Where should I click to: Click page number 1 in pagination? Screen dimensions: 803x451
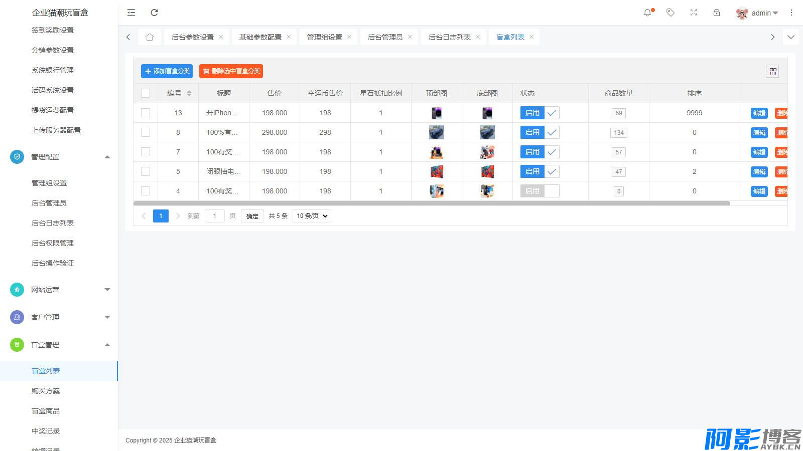161,216
